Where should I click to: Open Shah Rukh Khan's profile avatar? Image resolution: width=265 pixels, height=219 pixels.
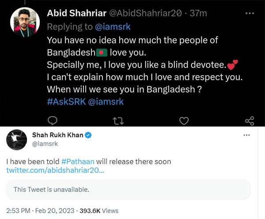tap(16, 140)
